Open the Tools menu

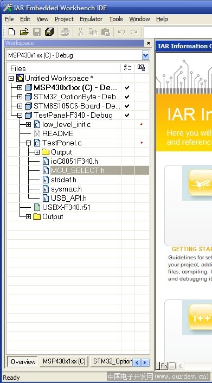click(116, 19)
